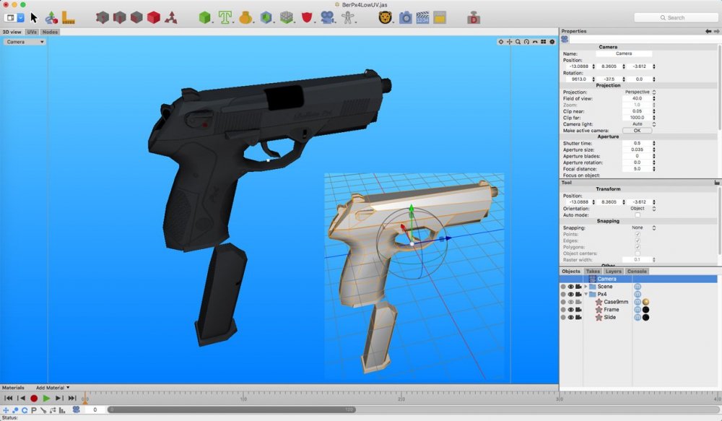Click the photo camera render icon
The height and width of the screenshot is (421, 722).
point(405,17)
